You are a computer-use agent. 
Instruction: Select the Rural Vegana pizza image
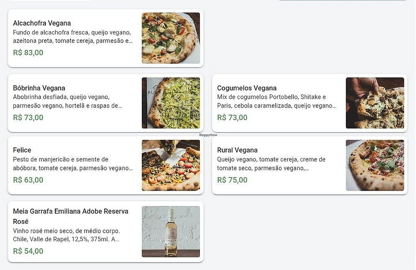pos(375,165)
